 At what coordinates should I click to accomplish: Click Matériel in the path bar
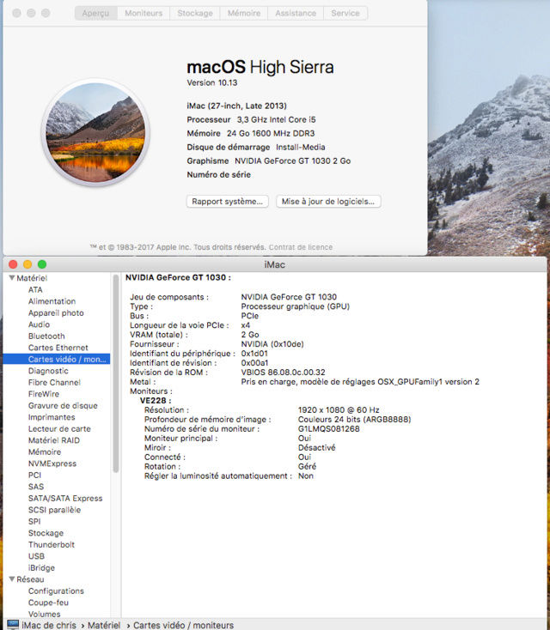(x=104, y=625)
